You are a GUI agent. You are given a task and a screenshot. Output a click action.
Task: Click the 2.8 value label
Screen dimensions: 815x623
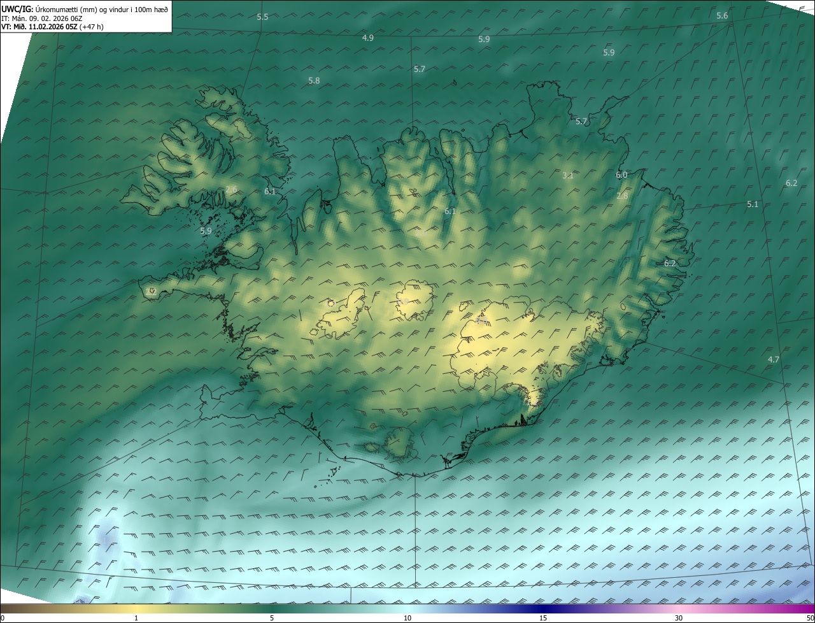tap(622, 197)
